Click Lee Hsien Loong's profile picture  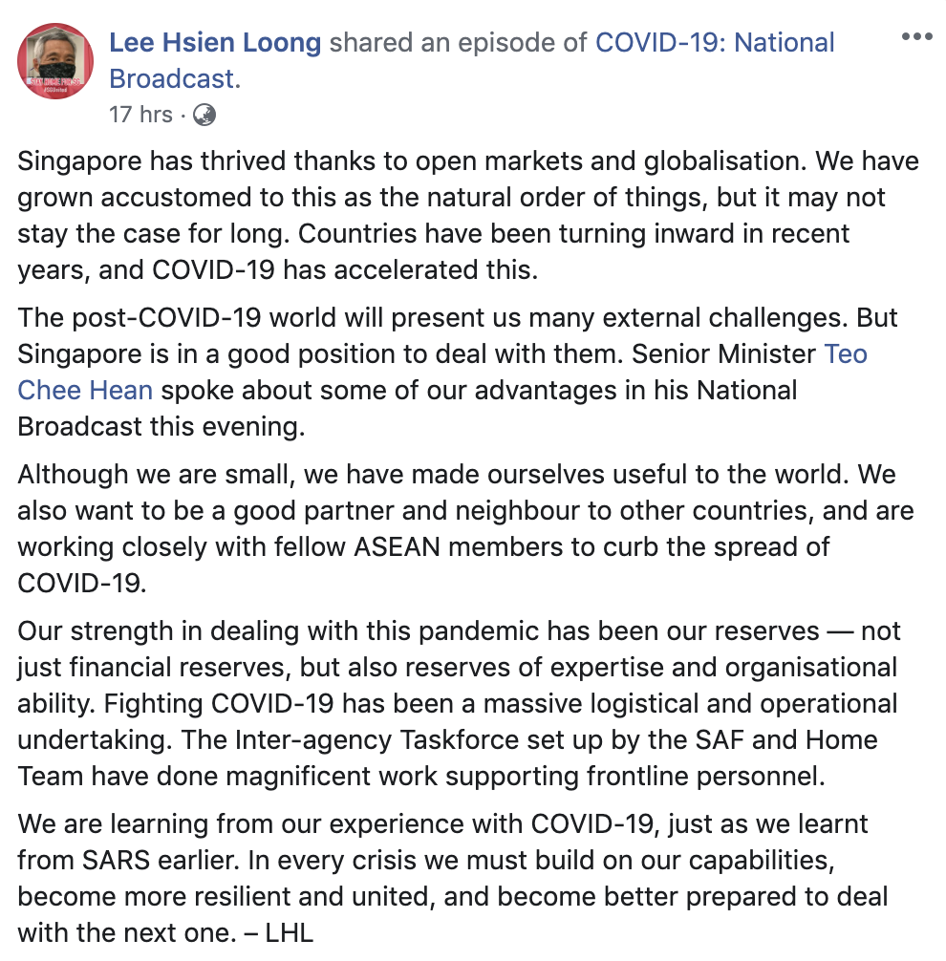pyautogui.click(x=55, y=61)
